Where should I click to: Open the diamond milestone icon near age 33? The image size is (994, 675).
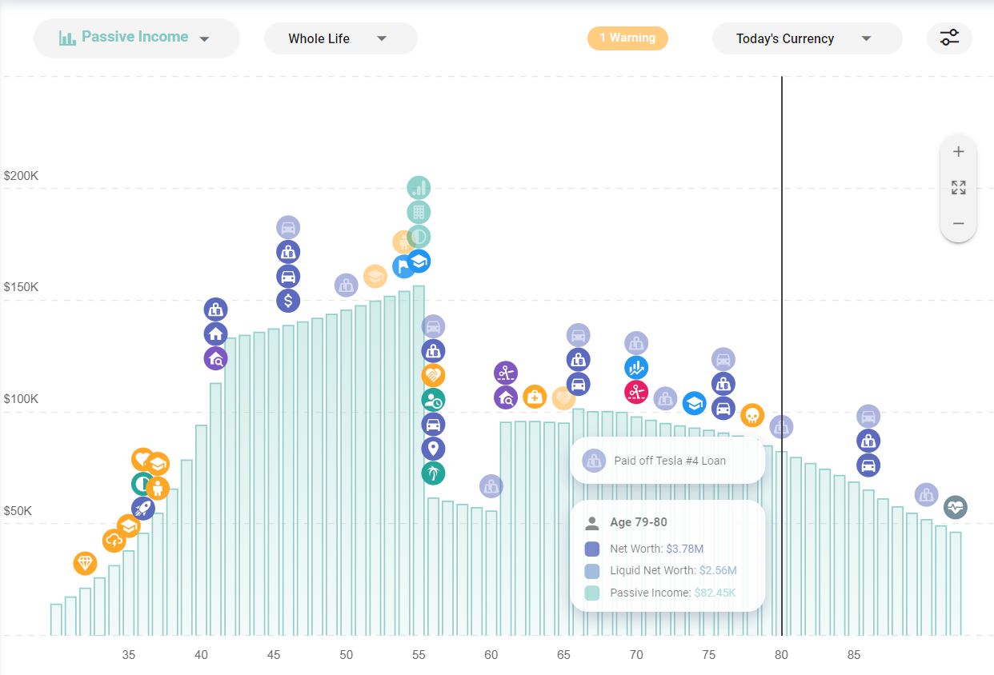pyautogui.click(x=86, y=564)
